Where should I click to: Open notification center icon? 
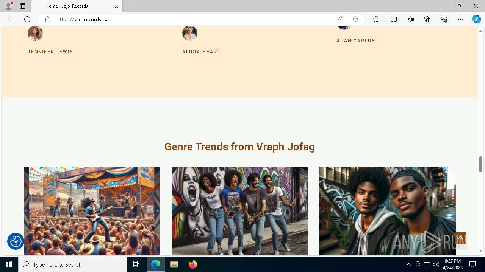(472, 264)
